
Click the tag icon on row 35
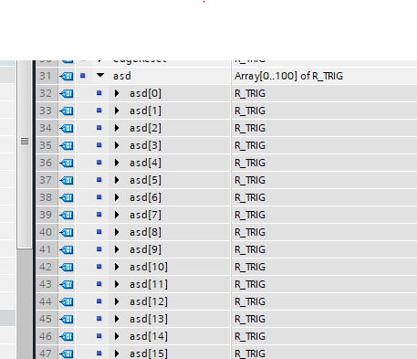[x=67, y=145]
